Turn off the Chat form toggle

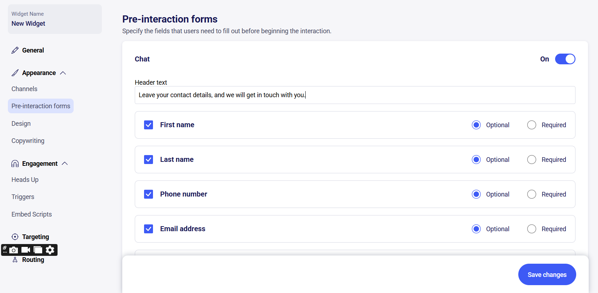coord(565,59)
